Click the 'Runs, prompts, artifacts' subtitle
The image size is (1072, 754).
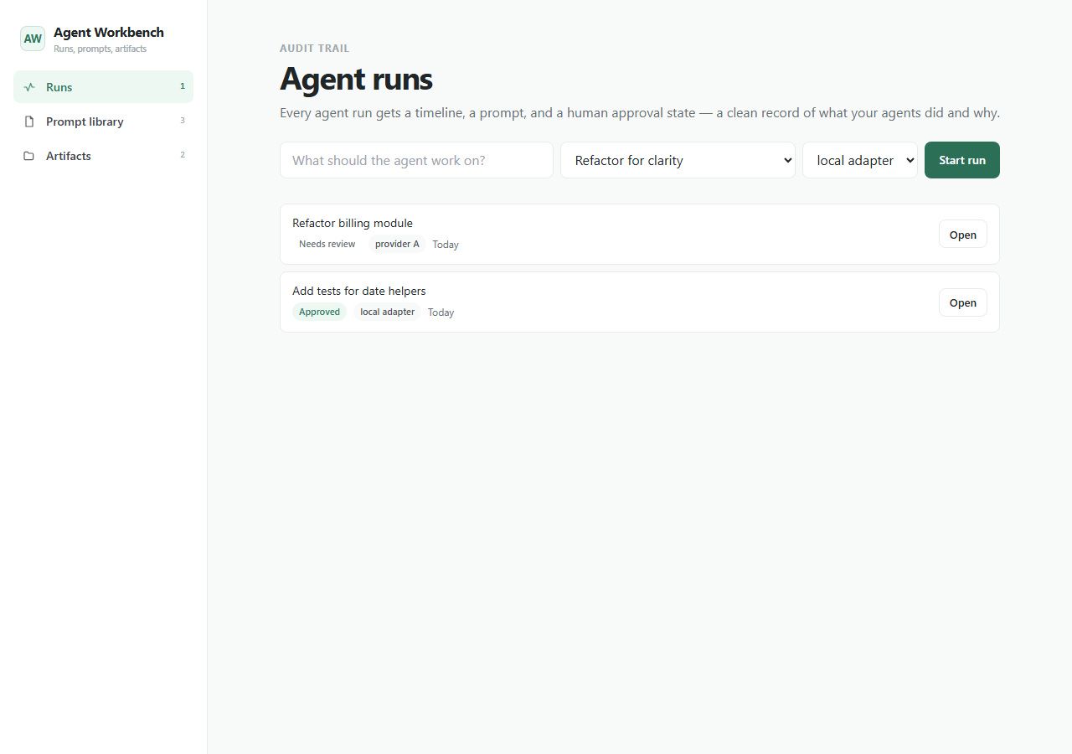[x=100, y=49]
